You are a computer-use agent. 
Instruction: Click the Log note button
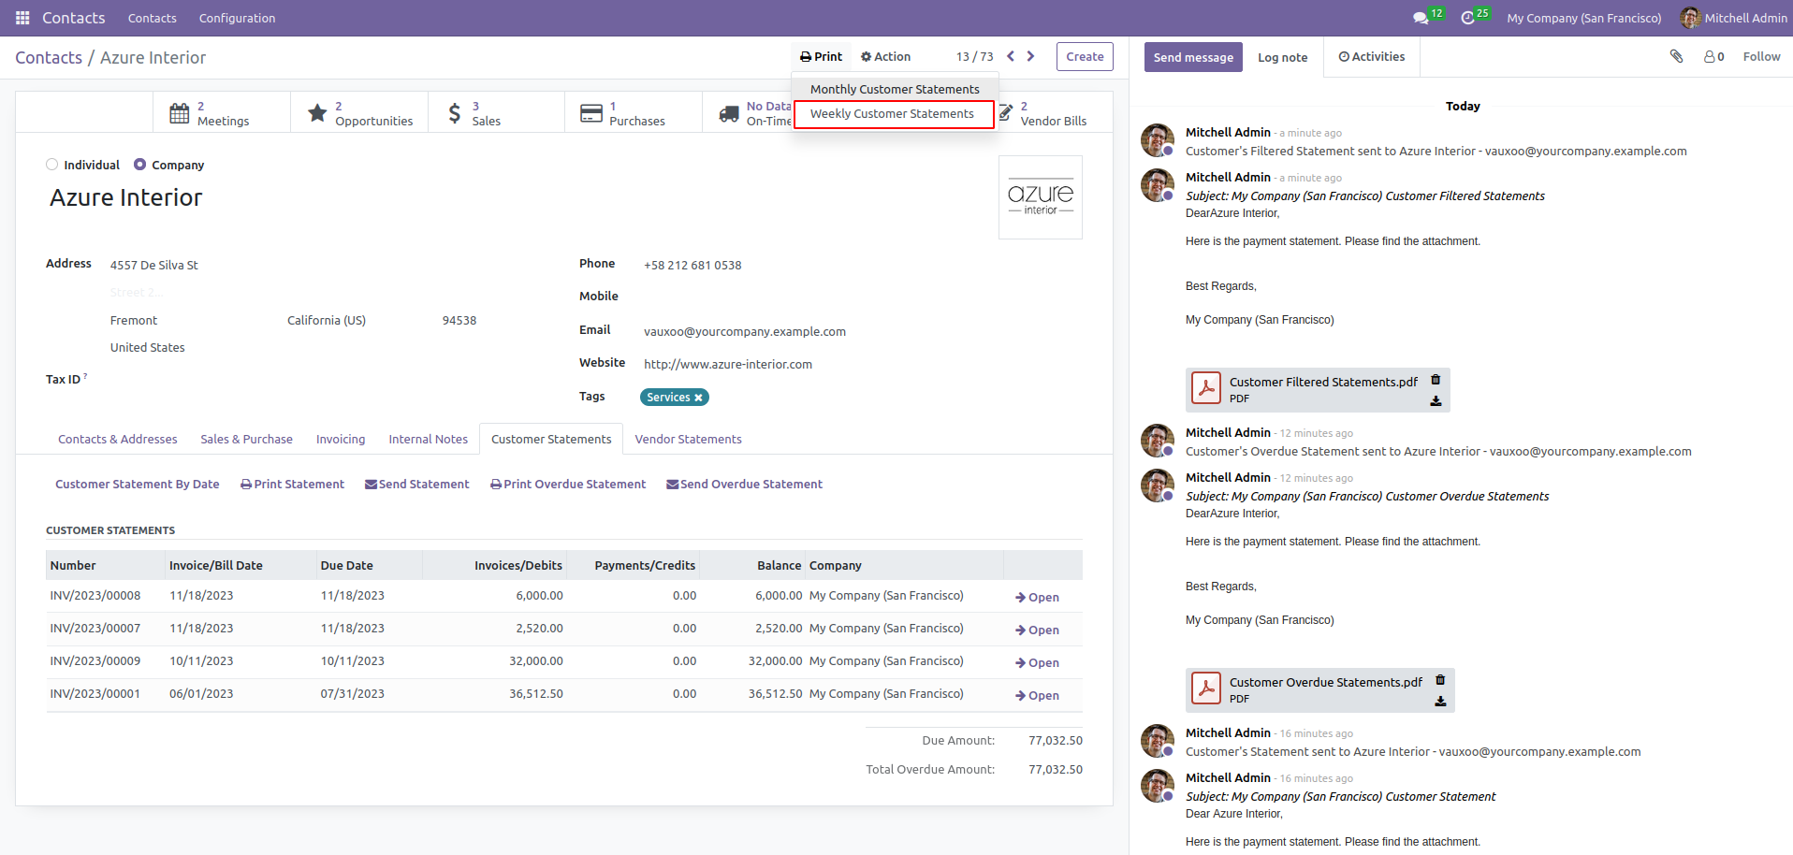pos(1282,57)
